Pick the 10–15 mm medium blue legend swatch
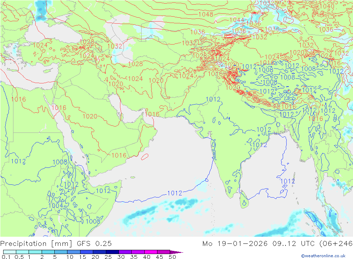The image size is (353, 259). click(x=74, y=252)
